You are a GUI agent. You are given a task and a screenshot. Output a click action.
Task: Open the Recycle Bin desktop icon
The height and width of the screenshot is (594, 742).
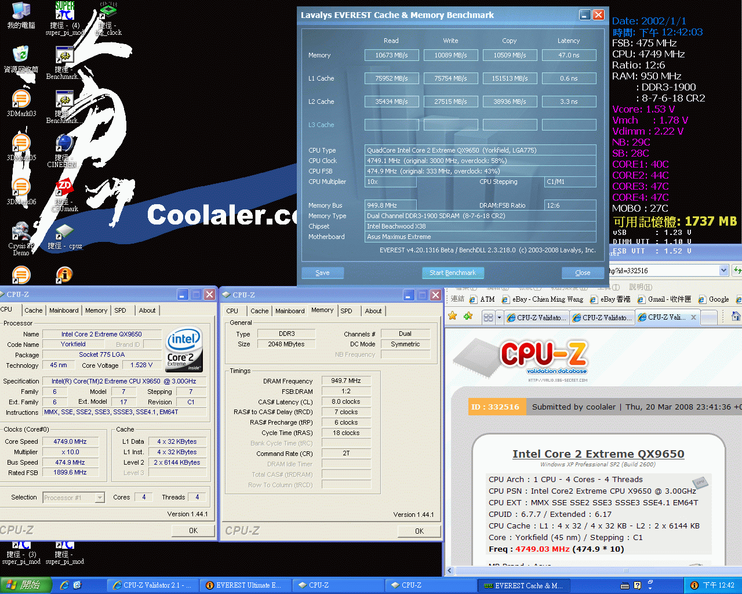tap(21, 59)
